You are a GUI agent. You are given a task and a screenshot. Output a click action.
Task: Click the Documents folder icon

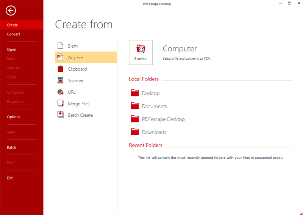[x=135, y=106]
